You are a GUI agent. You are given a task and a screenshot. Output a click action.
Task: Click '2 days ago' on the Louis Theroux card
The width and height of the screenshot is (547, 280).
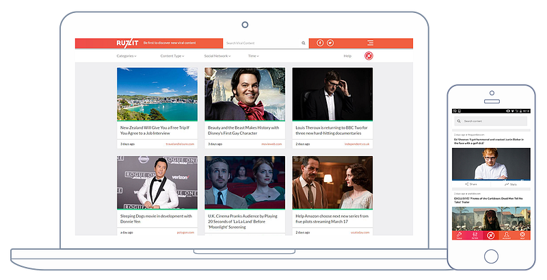click(x=303, y=144)
